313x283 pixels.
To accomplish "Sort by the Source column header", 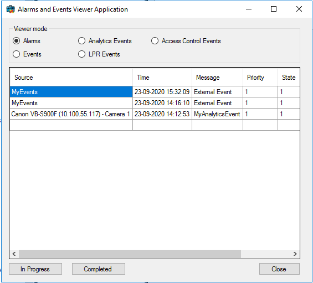I will tap(71, 78).
